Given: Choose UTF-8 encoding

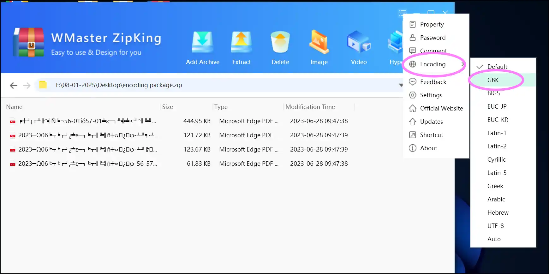Looking at the screenshot, I should [x=503, y=226].
